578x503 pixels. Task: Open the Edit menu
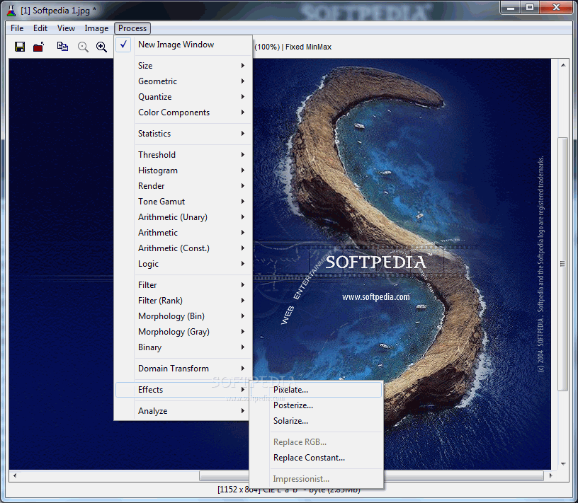point(40,28)
